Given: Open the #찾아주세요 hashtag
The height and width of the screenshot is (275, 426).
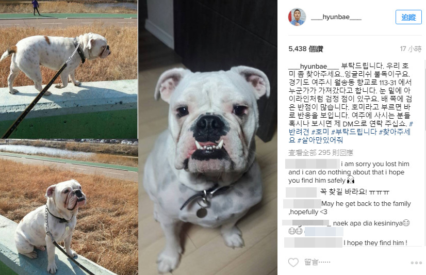Looking at the screenshot, I should click(395, 132).
